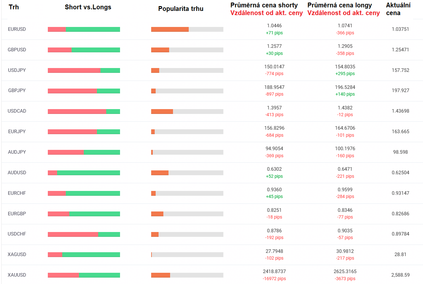Click the EURGBP average long price 0.8346
423x284 pixels.
coord(345,210)
